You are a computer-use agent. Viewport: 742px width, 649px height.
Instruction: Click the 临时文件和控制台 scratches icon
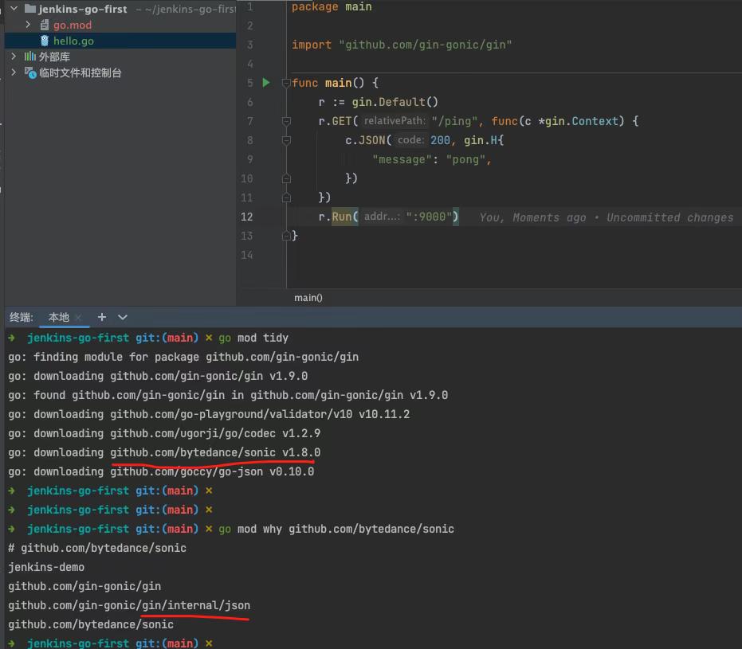[x=30, y=72]
